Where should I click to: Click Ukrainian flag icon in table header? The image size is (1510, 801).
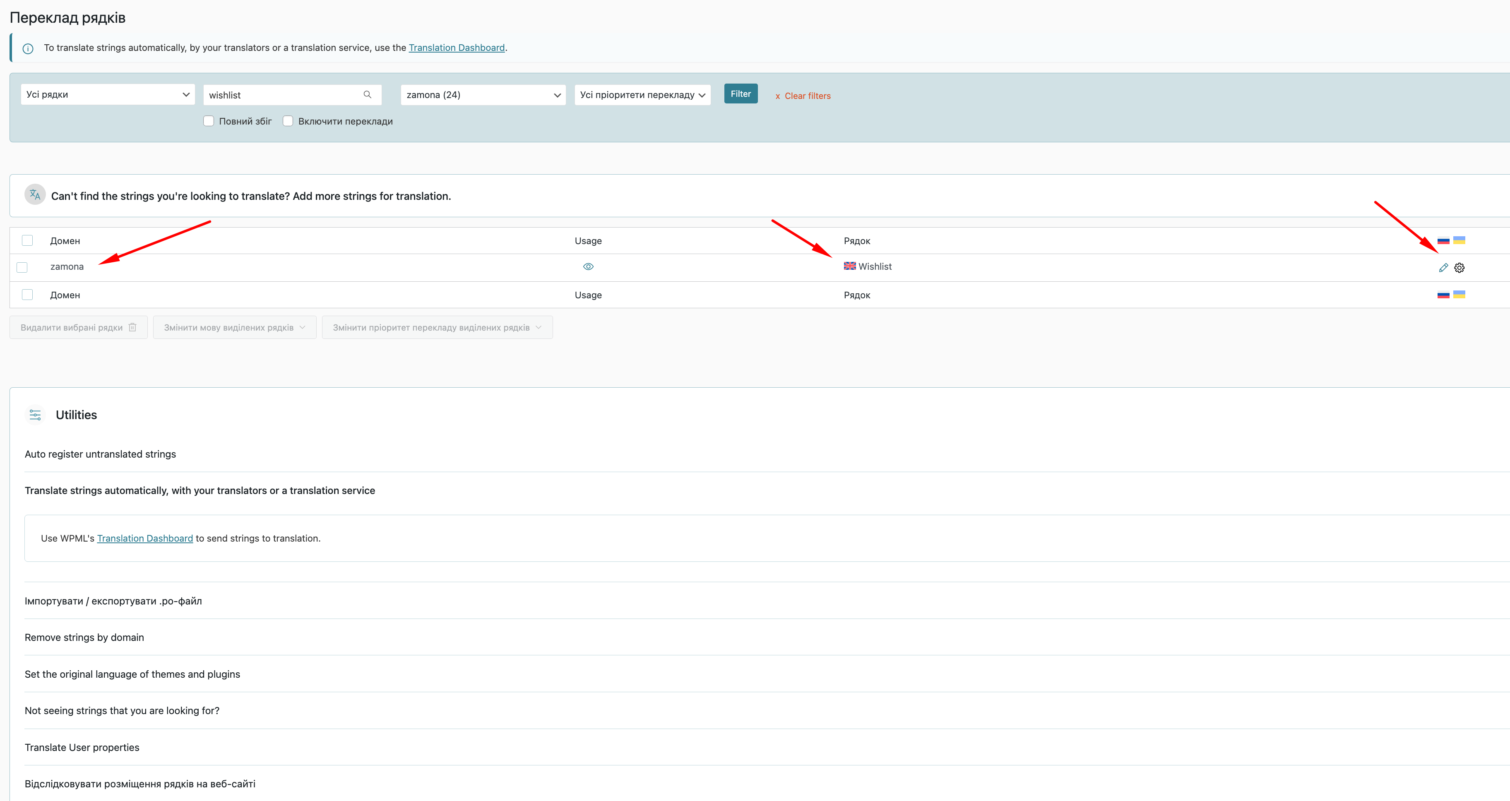[x=1459, y=240]
